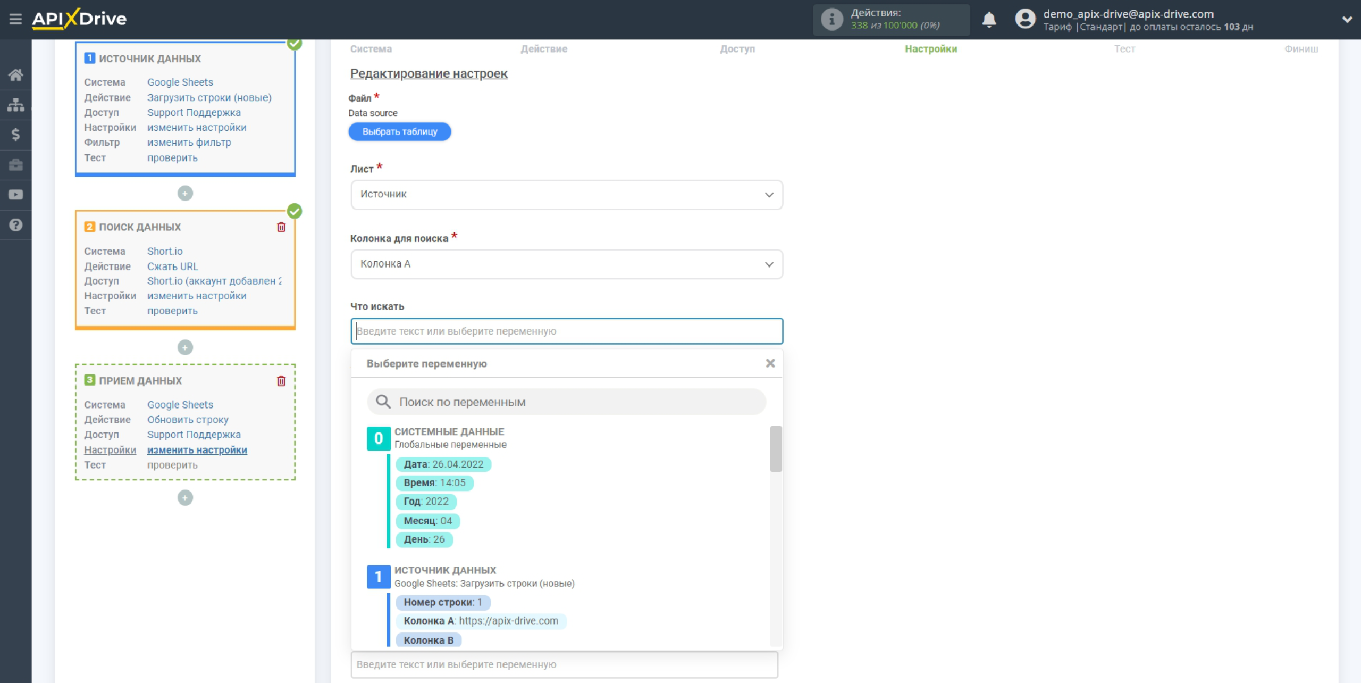The image size is (1361, 683).
Task: Focus the lower text or variable input
Action: [x=565, y=664]
